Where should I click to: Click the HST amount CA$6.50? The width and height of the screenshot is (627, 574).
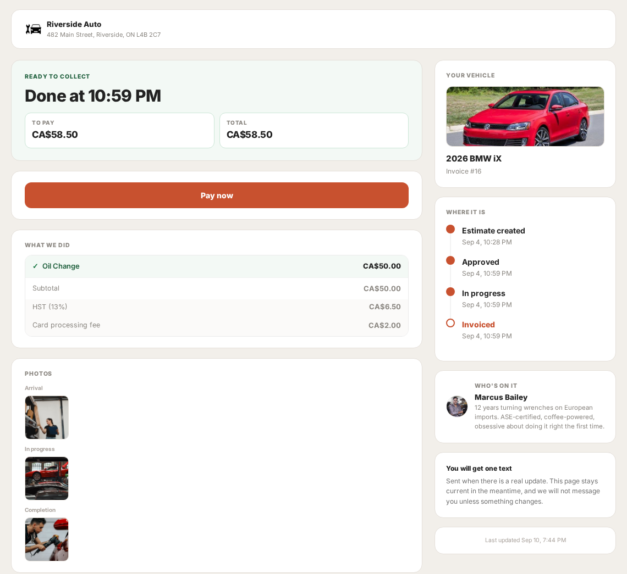(384, 306)
